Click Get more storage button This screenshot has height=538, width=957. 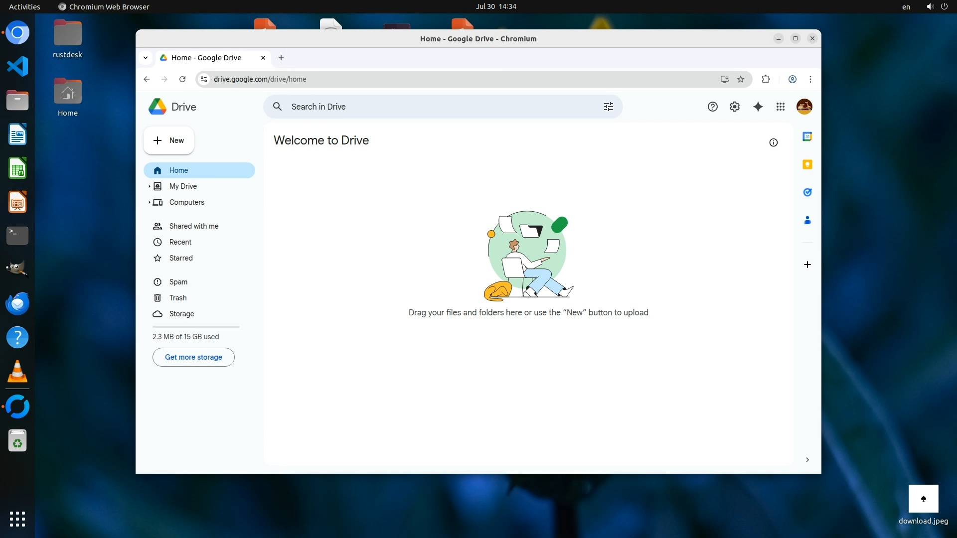click(x=193, y=357)
